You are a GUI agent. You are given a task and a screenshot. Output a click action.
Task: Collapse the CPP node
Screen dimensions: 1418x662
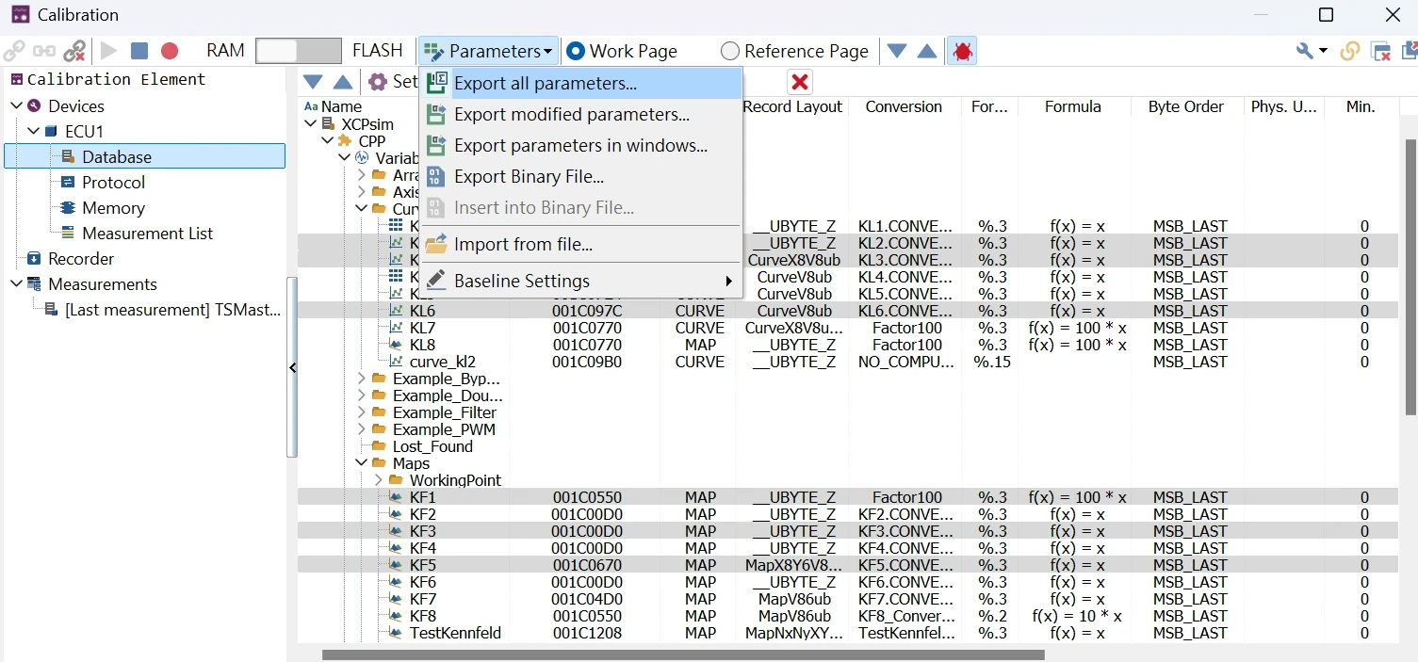click(328, 140)
